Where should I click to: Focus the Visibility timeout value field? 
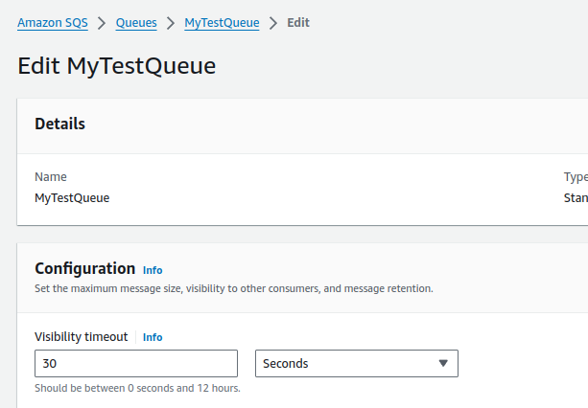point(135,364)
